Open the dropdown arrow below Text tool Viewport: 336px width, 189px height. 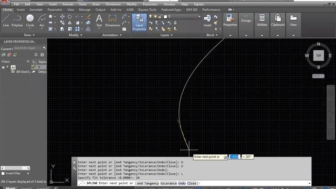99,28
